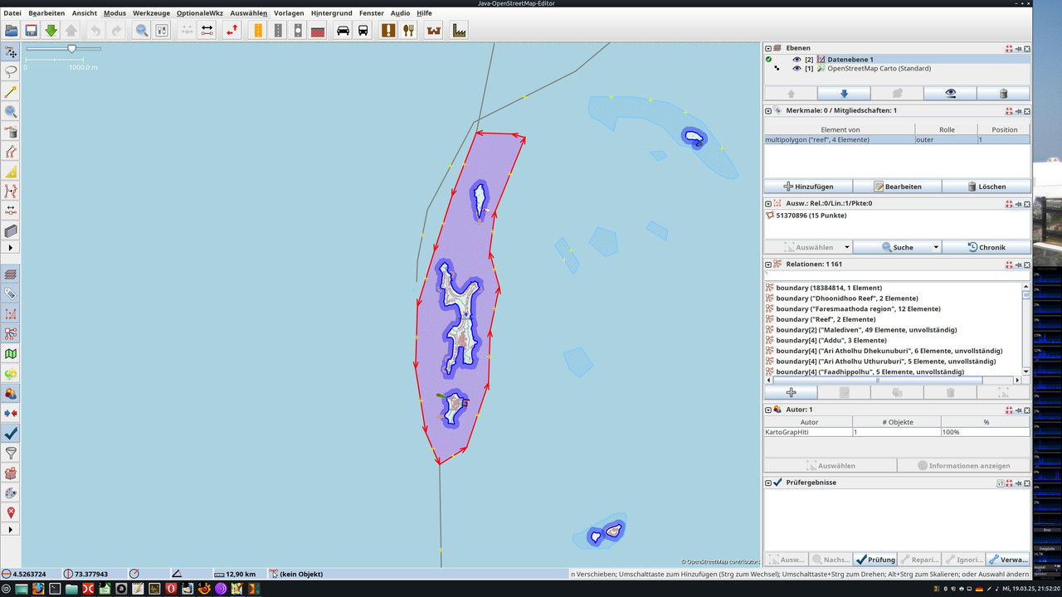This screenshot has width=1062, height=597.
Task: Apply the castle preset icon
Action: [x=434, y=31]
